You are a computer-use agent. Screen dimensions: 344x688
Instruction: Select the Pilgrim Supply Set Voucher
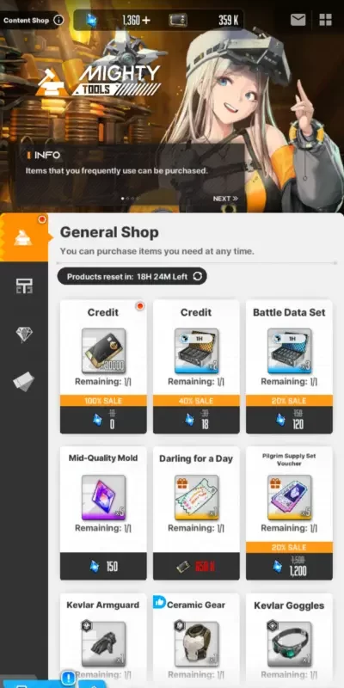point(289,513)
